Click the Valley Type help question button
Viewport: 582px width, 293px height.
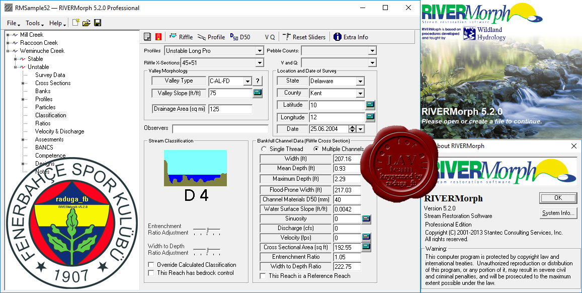[x=258, y=81]
